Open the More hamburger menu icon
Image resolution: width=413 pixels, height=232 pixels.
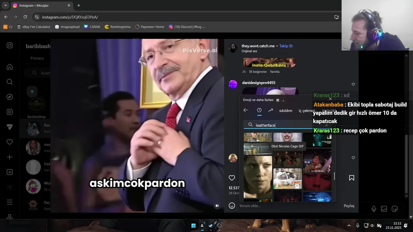[x=10, y=202]
